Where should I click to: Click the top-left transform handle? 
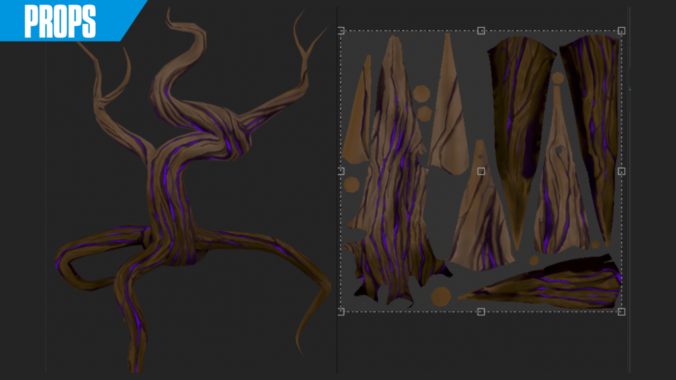pyautogui.click(x=342, y=31)
